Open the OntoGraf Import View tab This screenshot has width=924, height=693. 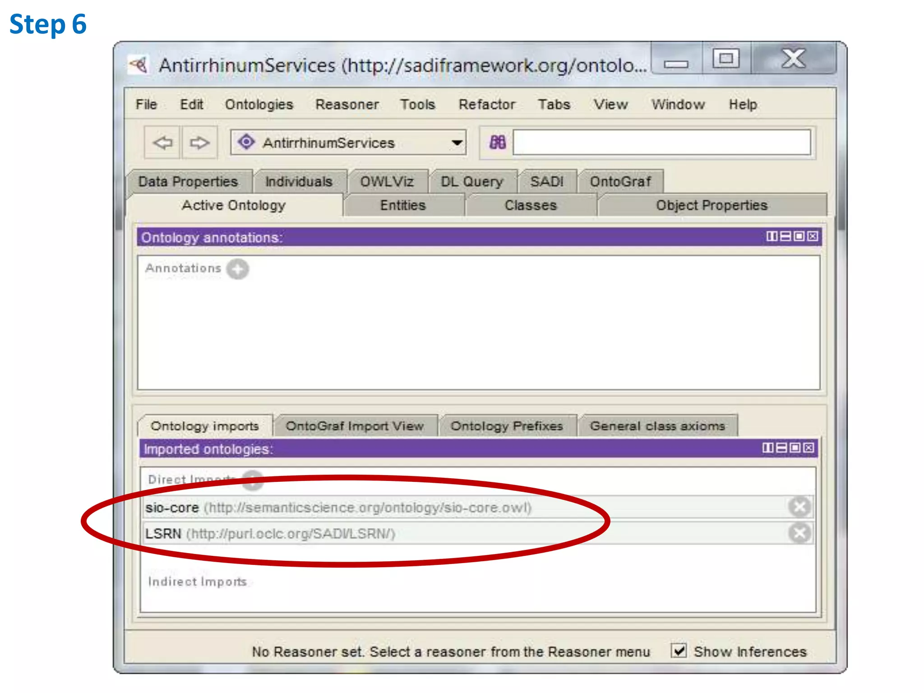[x=355, y=426]
